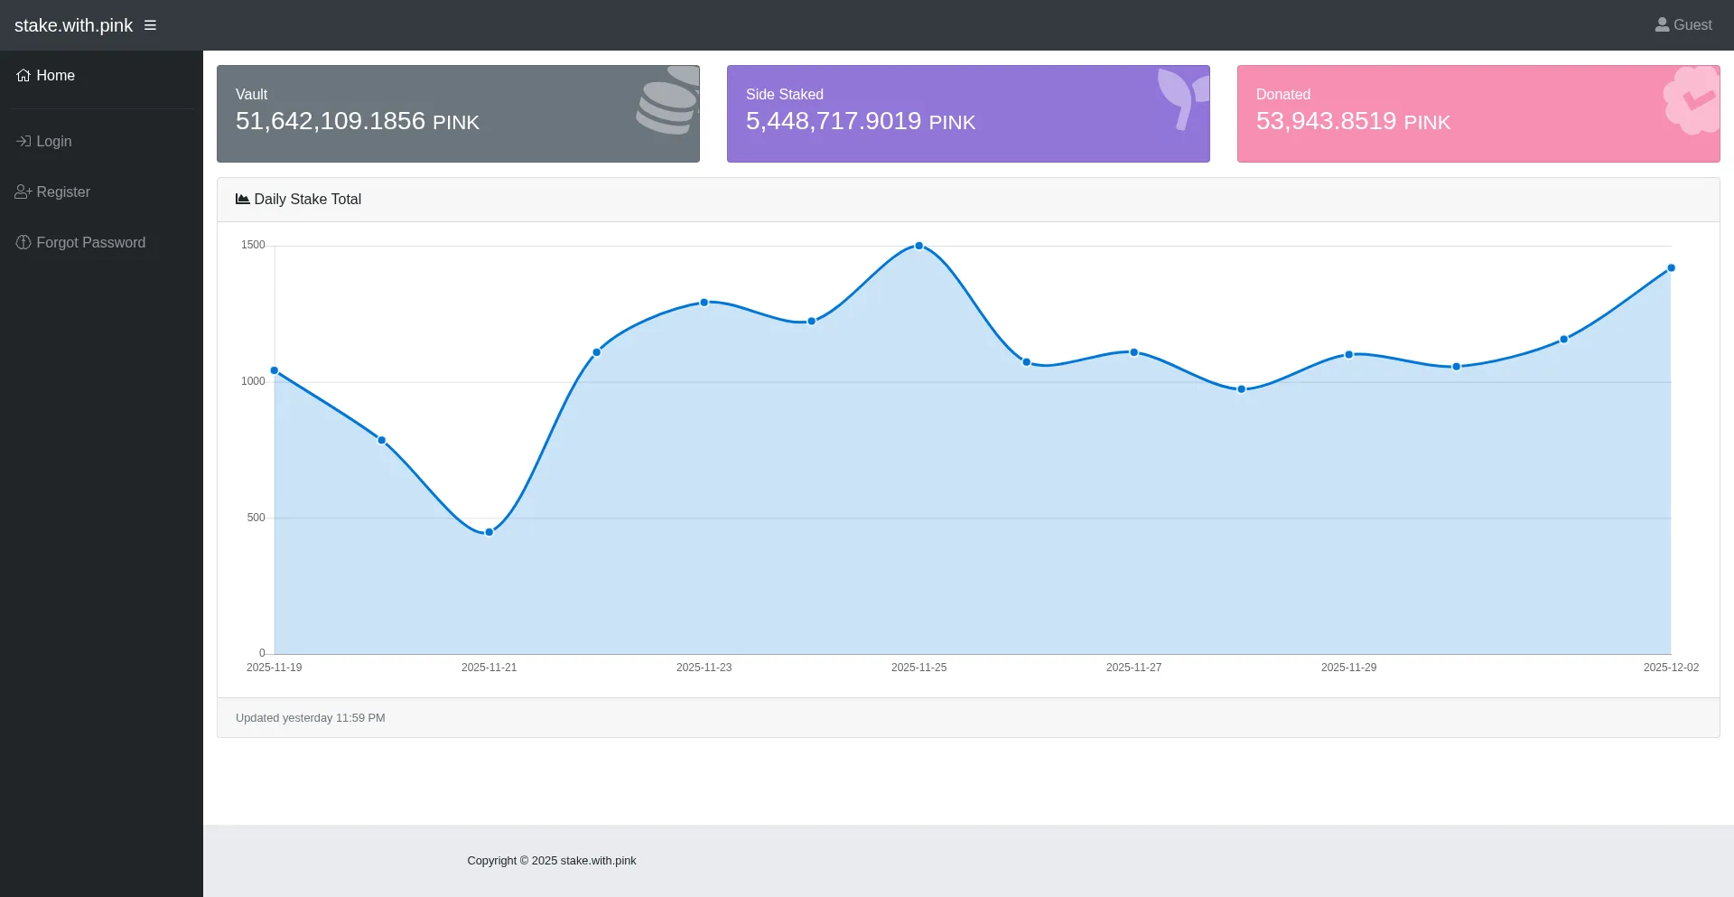Click the Donated amount pink card

click(x=1478, y=114)
